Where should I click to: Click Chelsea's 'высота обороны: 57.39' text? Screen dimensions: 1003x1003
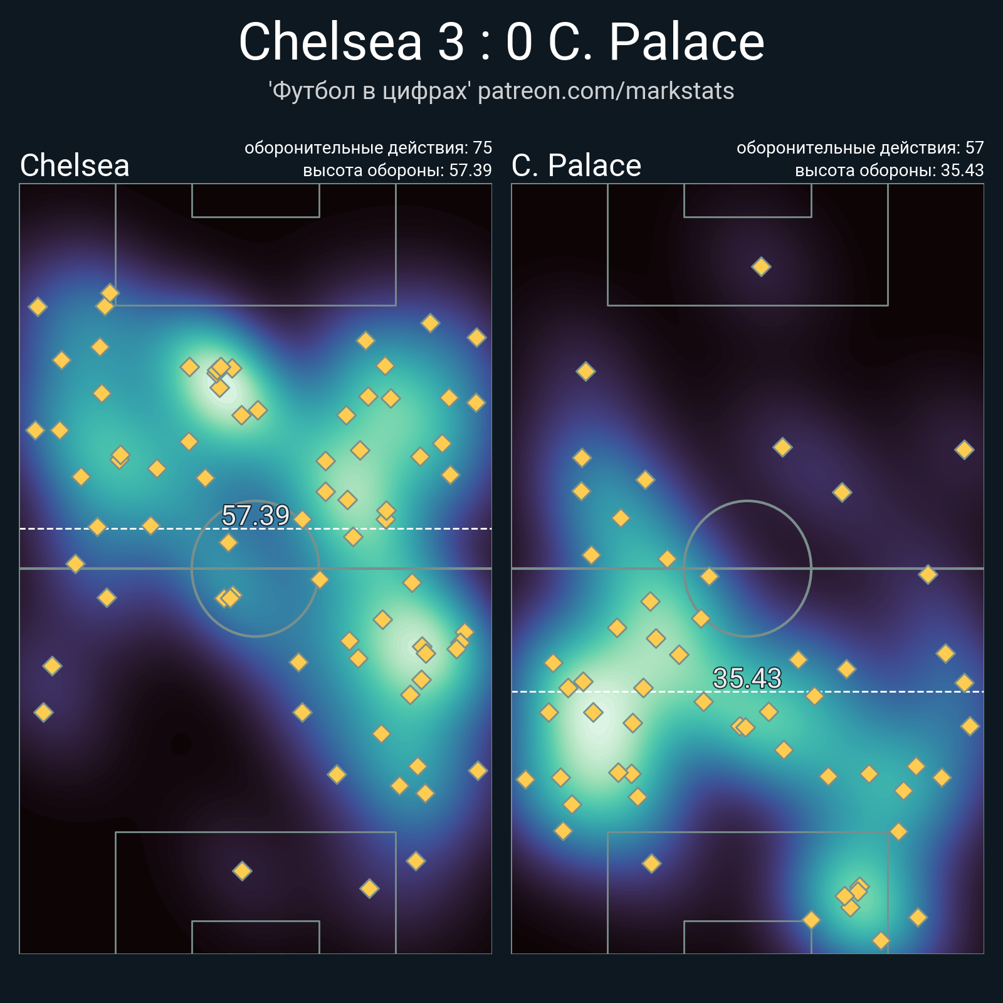[x=397, y=171]
